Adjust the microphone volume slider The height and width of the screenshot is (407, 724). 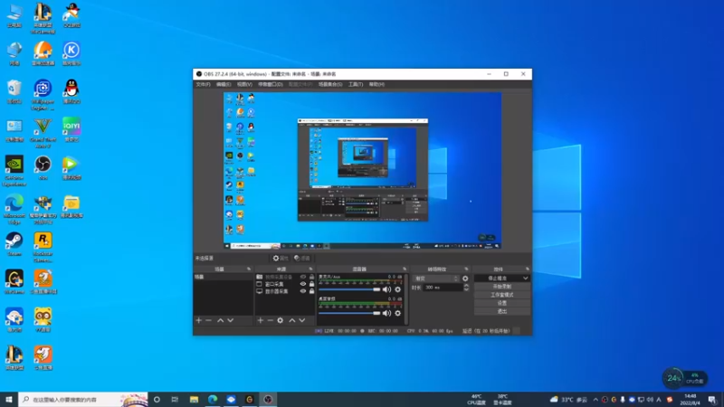point(349,289)
